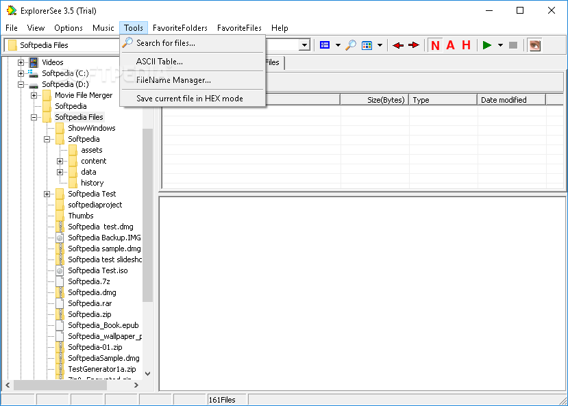Image resolution: width=568 pixels, height=406 pixels.
Task: Open the Music menu
Action: coord(103,28)
